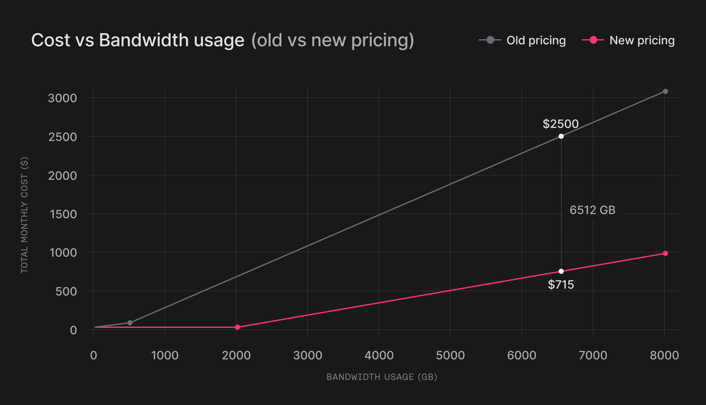Click the 6512 GB annotation label

[592, 210]
